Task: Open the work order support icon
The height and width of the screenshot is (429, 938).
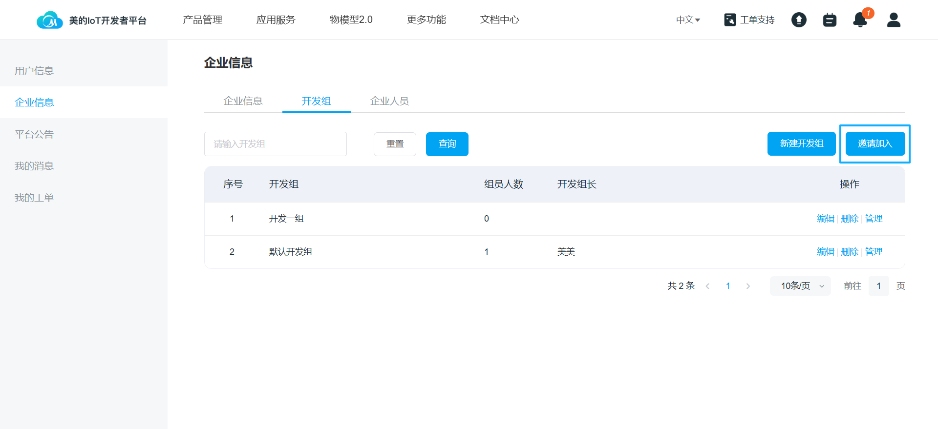Action: point(729,20)
